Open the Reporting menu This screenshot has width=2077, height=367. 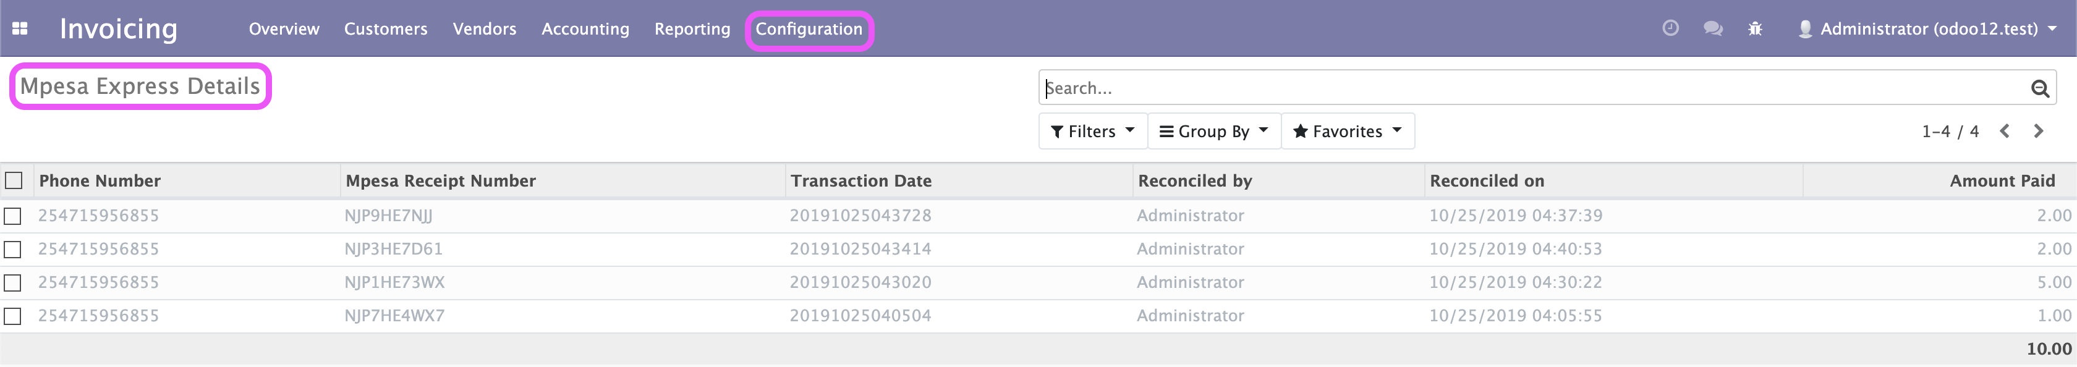pos(692,29)
